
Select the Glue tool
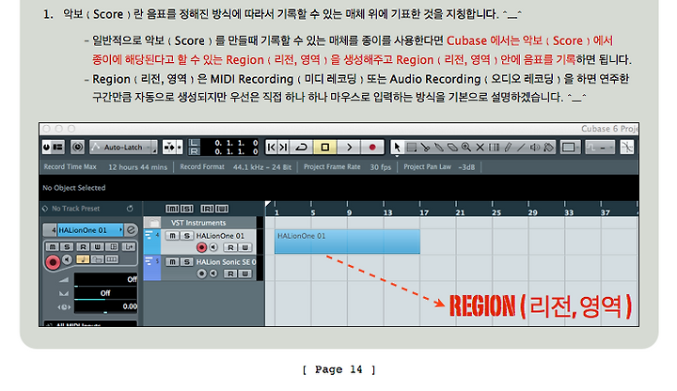click(439, 148)
